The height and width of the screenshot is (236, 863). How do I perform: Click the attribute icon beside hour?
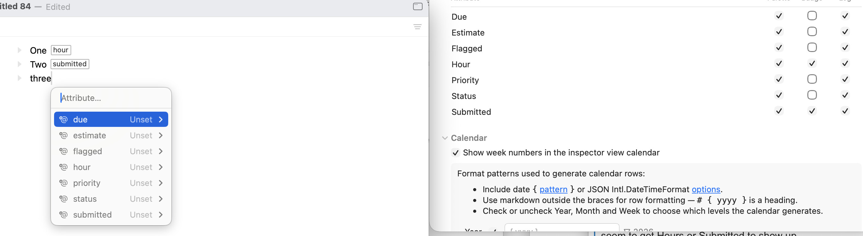[x=63, y=167]
